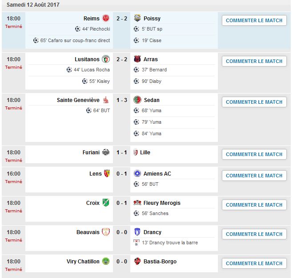Click the Viry Chatillon logo
This screenshot has height=278, width=293.
(106, 261)
